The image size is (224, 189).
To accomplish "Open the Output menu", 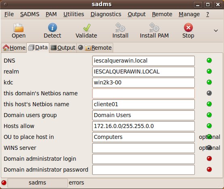I will pyautogui.click(x=137, y=14).
